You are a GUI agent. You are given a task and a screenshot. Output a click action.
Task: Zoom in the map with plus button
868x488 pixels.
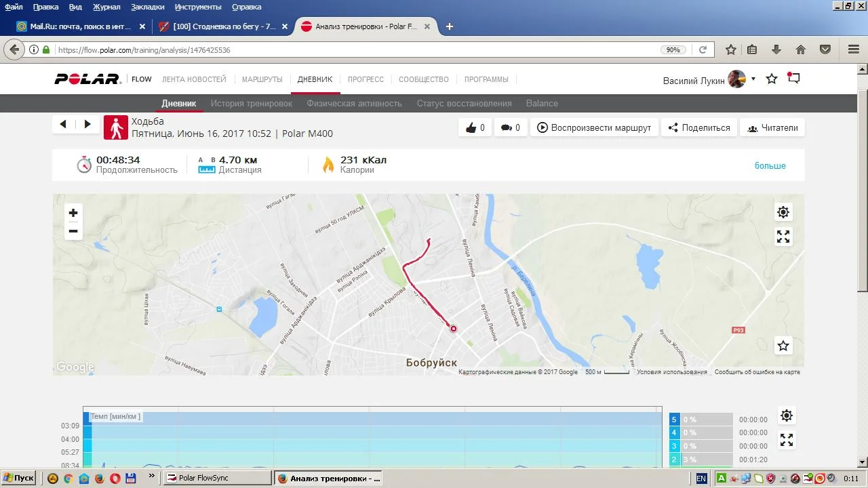coord(73,213)
